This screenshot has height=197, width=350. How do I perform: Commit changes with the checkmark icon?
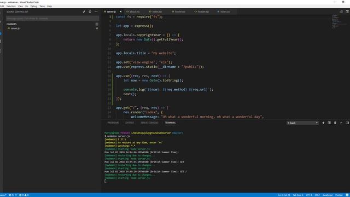click(84, 11)
